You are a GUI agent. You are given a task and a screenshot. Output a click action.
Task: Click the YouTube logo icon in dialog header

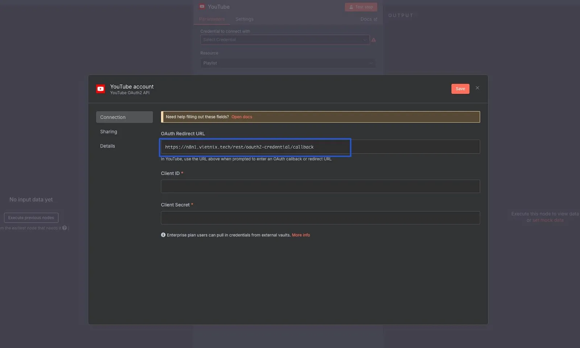(x=100, y=89)
